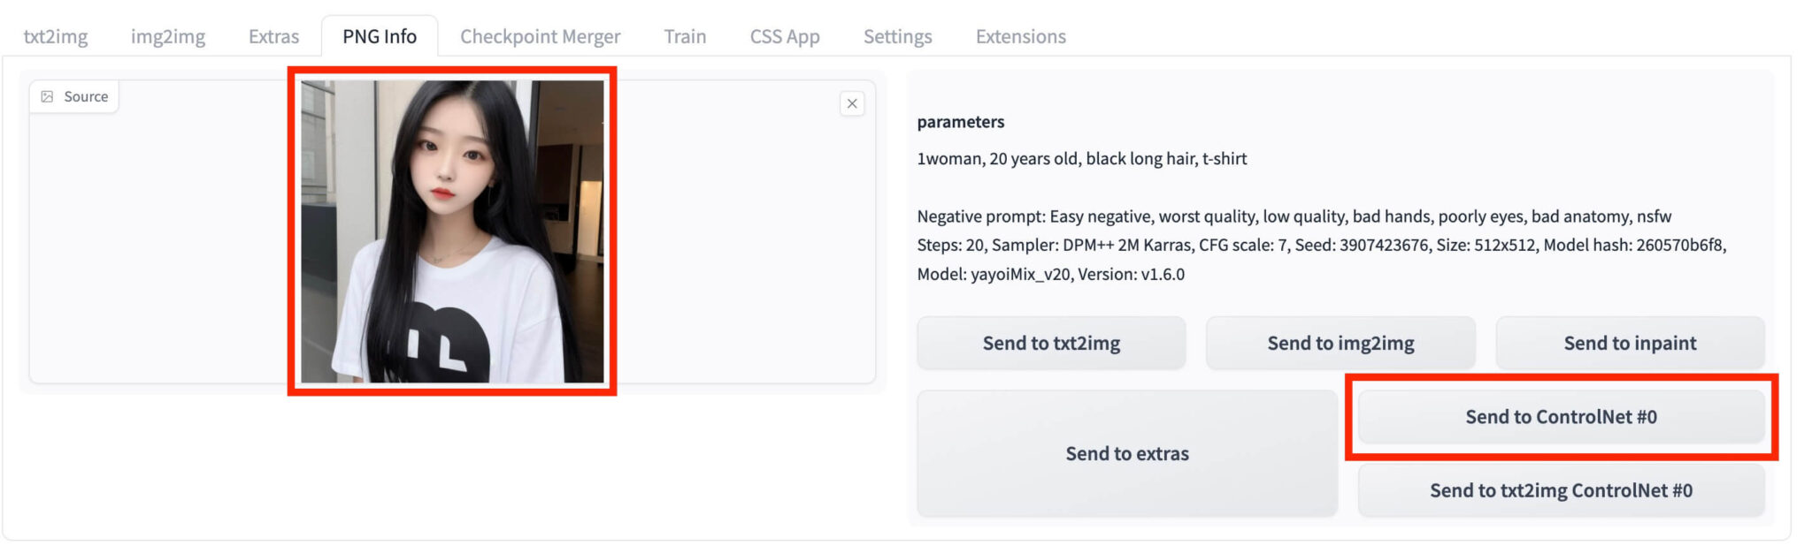Click Send to ControlNet #0
The image size is (1812, 553).
pos(1562,415)
